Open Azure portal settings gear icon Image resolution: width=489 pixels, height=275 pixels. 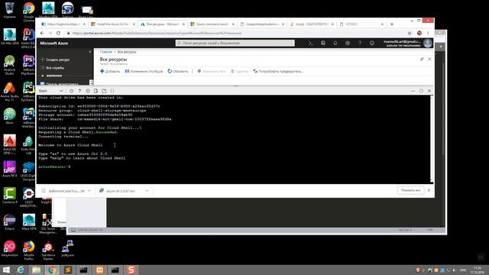(348, 43)
